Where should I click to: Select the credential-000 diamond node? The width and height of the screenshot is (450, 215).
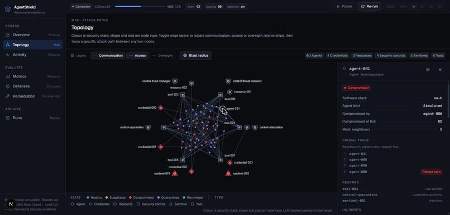click(x=161, y=108)
